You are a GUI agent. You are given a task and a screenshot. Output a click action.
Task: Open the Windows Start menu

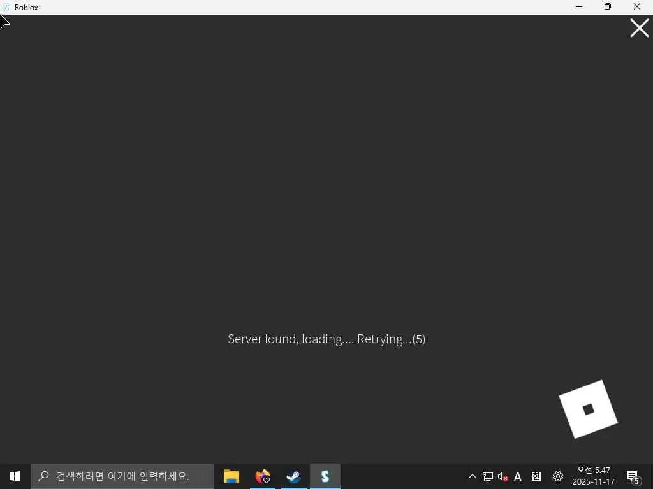pos(15,476)
